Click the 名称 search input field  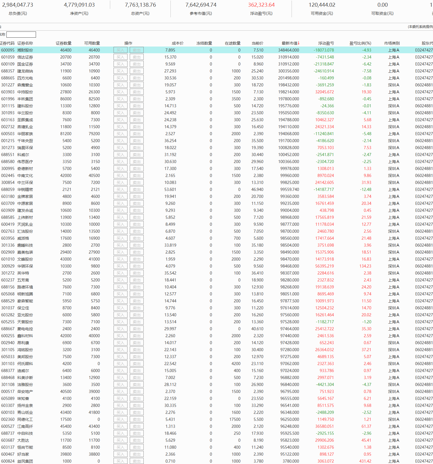(21, 35)
